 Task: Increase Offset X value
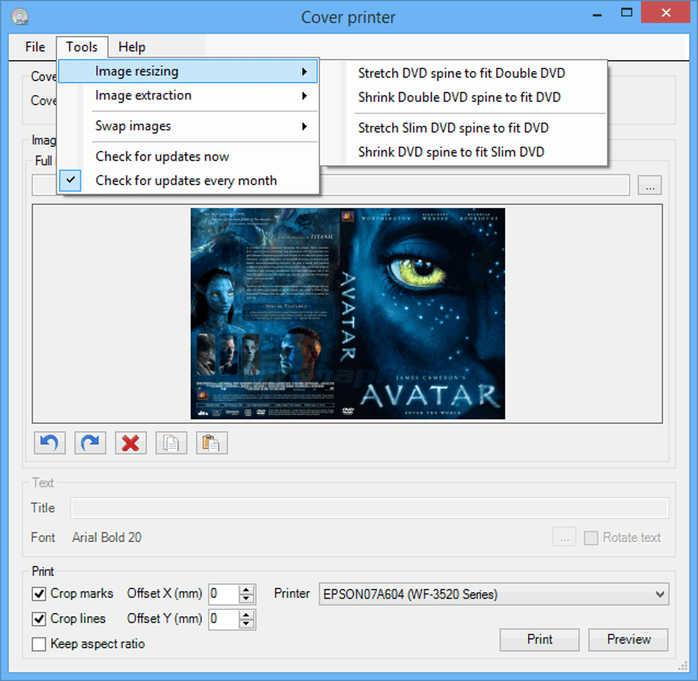[246, 590]
